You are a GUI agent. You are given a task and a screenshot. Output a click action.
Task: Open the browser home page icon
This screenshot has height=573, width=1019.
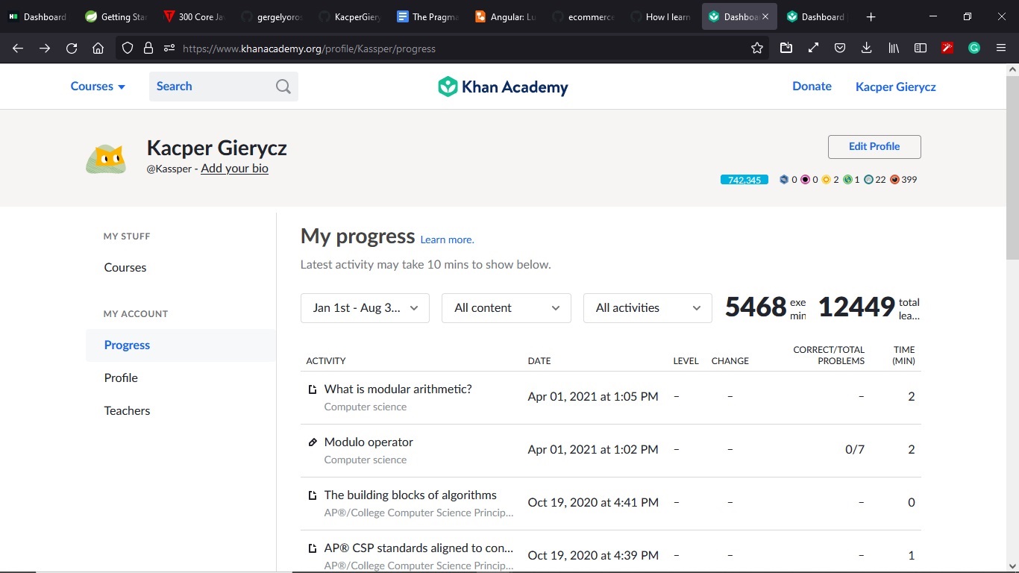[x=98, y=48]
